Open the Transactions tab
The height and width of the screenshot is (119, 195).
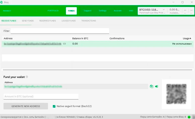pyautogui.click(x=89, y=21)
